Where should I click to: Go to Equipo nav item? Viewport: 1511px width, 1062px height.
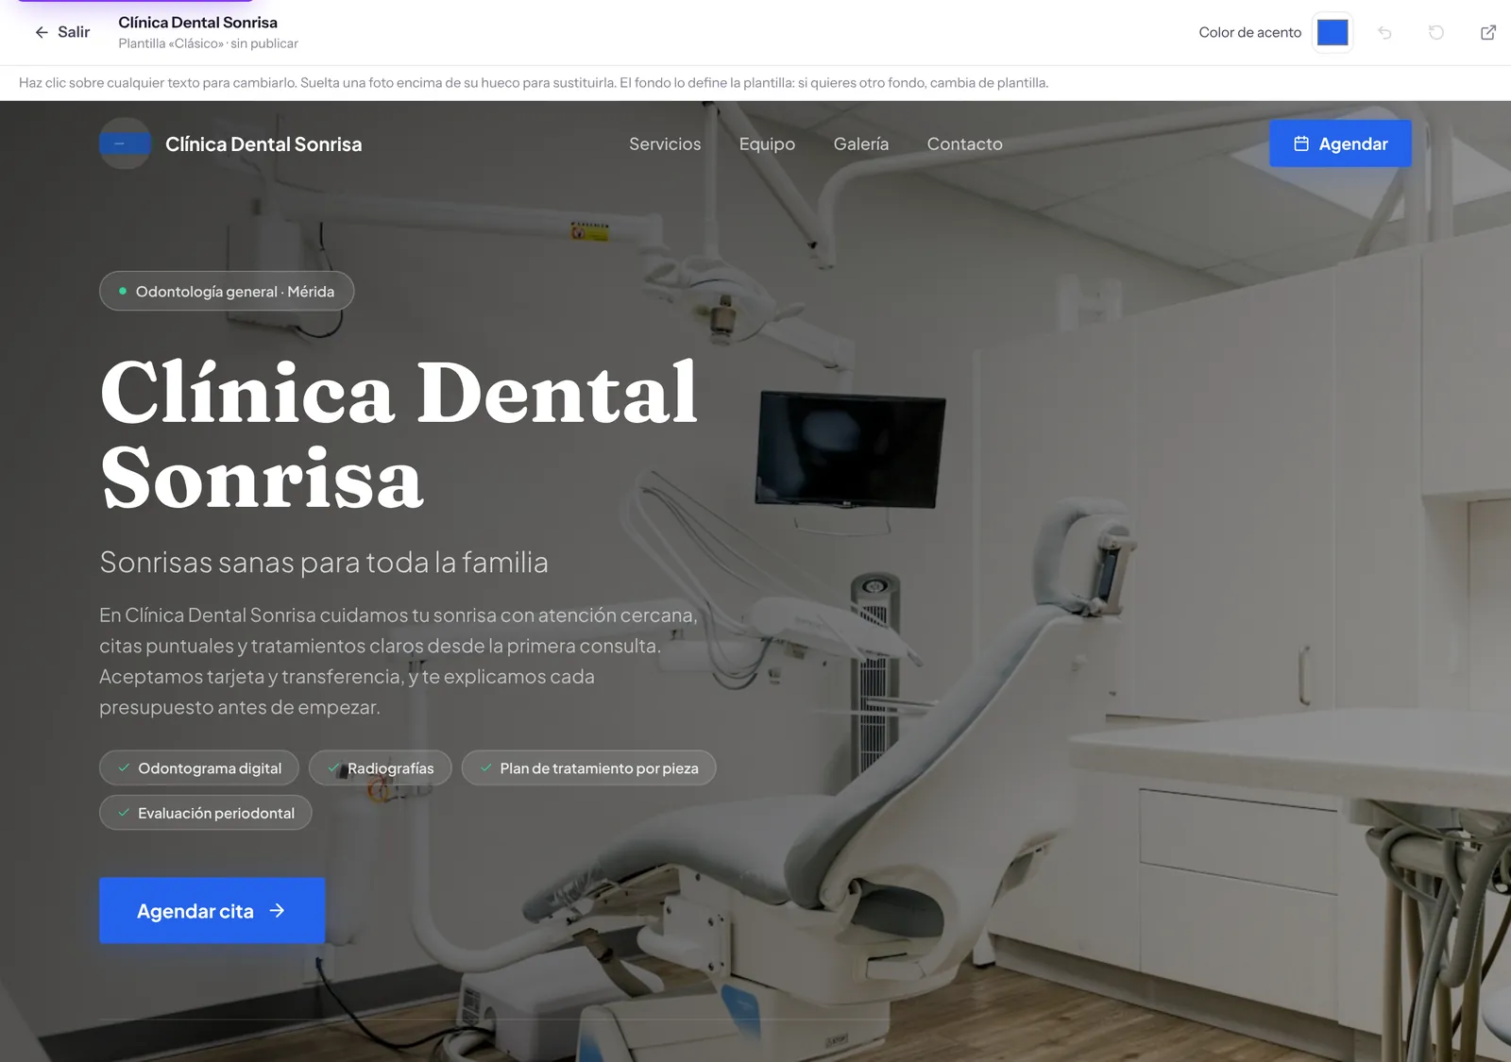point(767,143)
